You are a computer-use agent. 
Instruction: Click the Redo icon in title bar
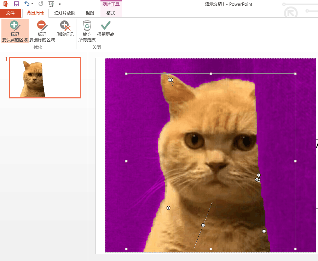41,4
